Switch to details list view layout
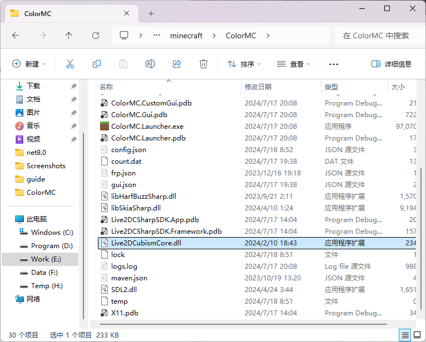Image resolution: width=426 pixels, height=342 pixels. coord(405,335)
